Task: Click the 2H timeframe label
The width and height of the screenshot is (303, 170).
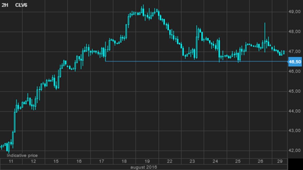Action: (x=5, y=5)
